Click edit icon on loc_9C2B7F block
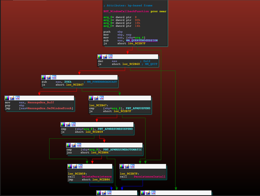This screenshot has width=260, height=196. 127,166
